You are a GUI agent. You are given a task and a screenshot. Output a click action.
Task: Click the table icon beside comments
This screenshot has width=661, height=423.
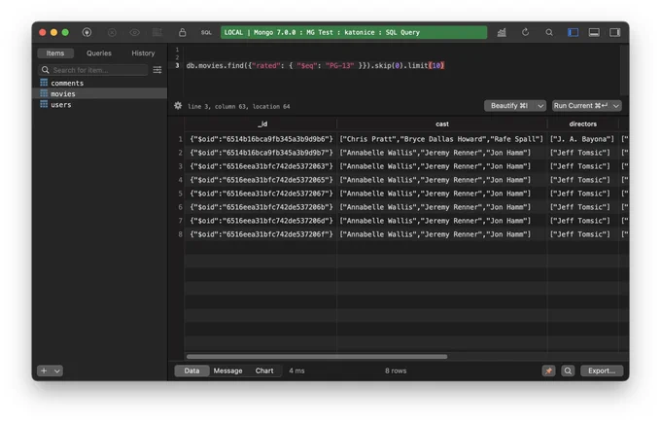(x=44, y=83)
